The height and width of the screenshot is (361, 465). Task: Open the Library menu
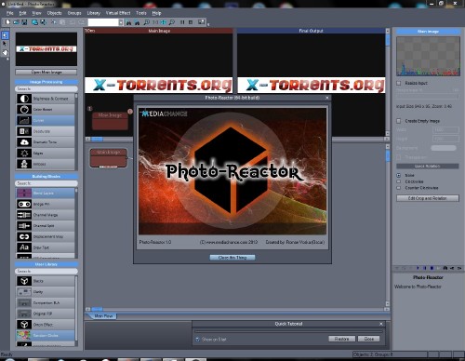point(93,13)
